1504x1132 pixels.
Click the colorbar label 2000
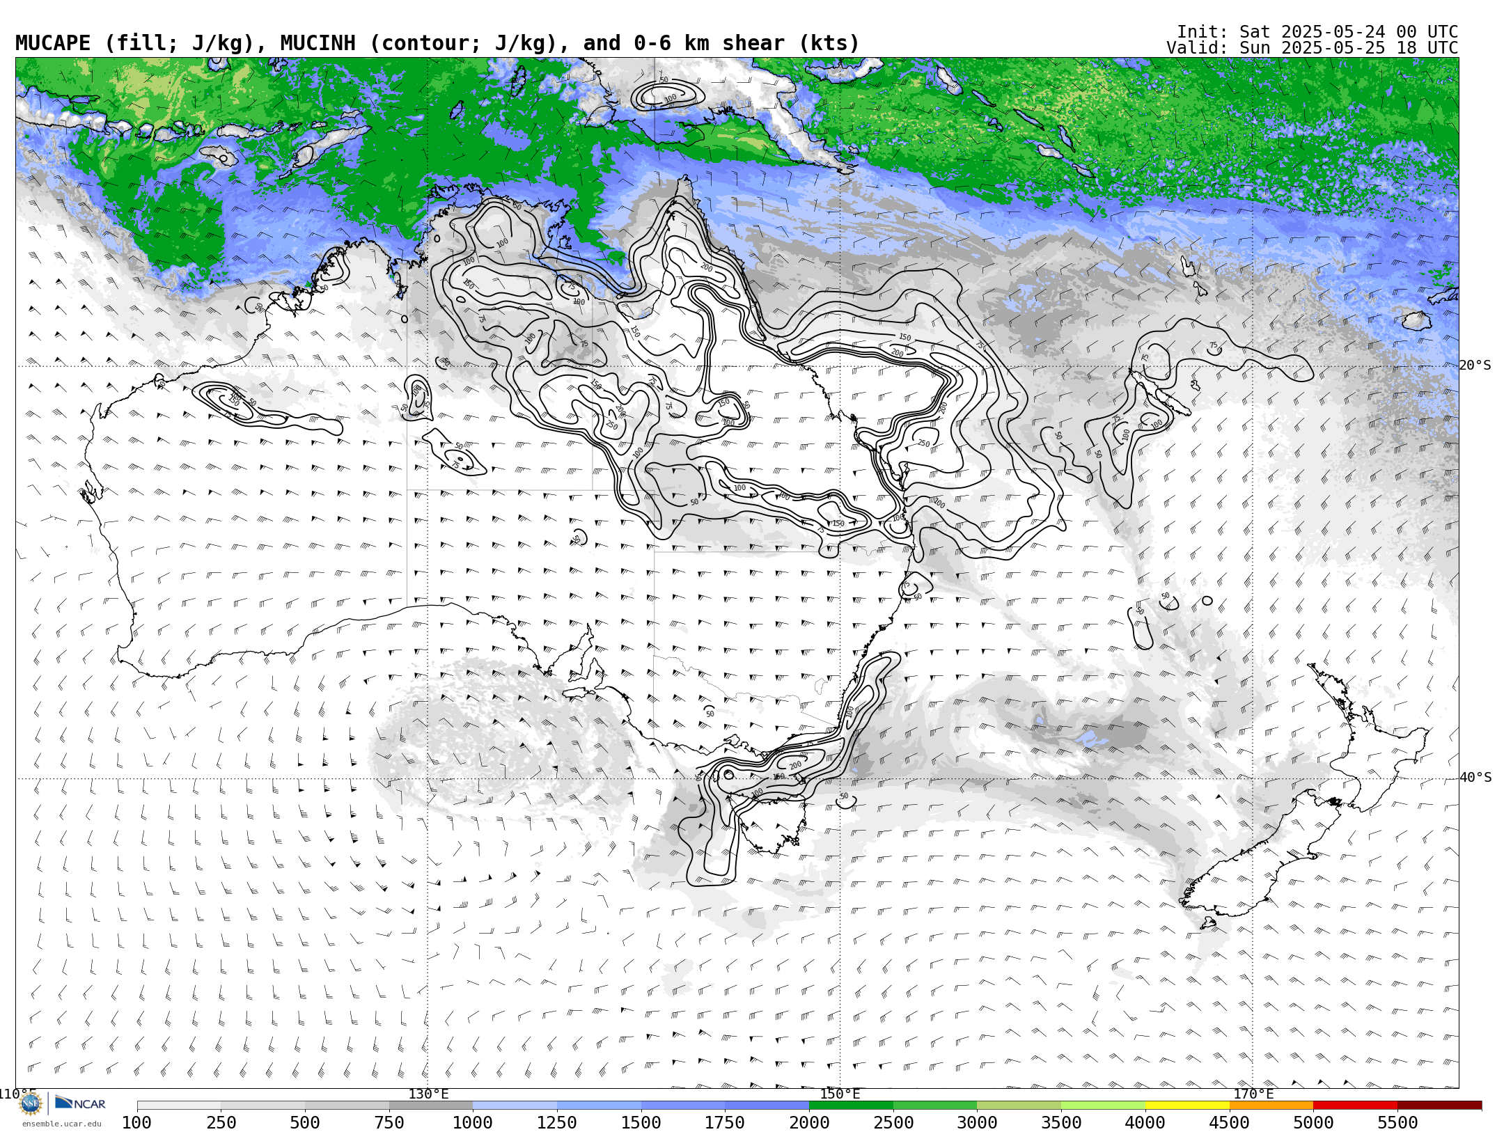(x=809, y=1123)
